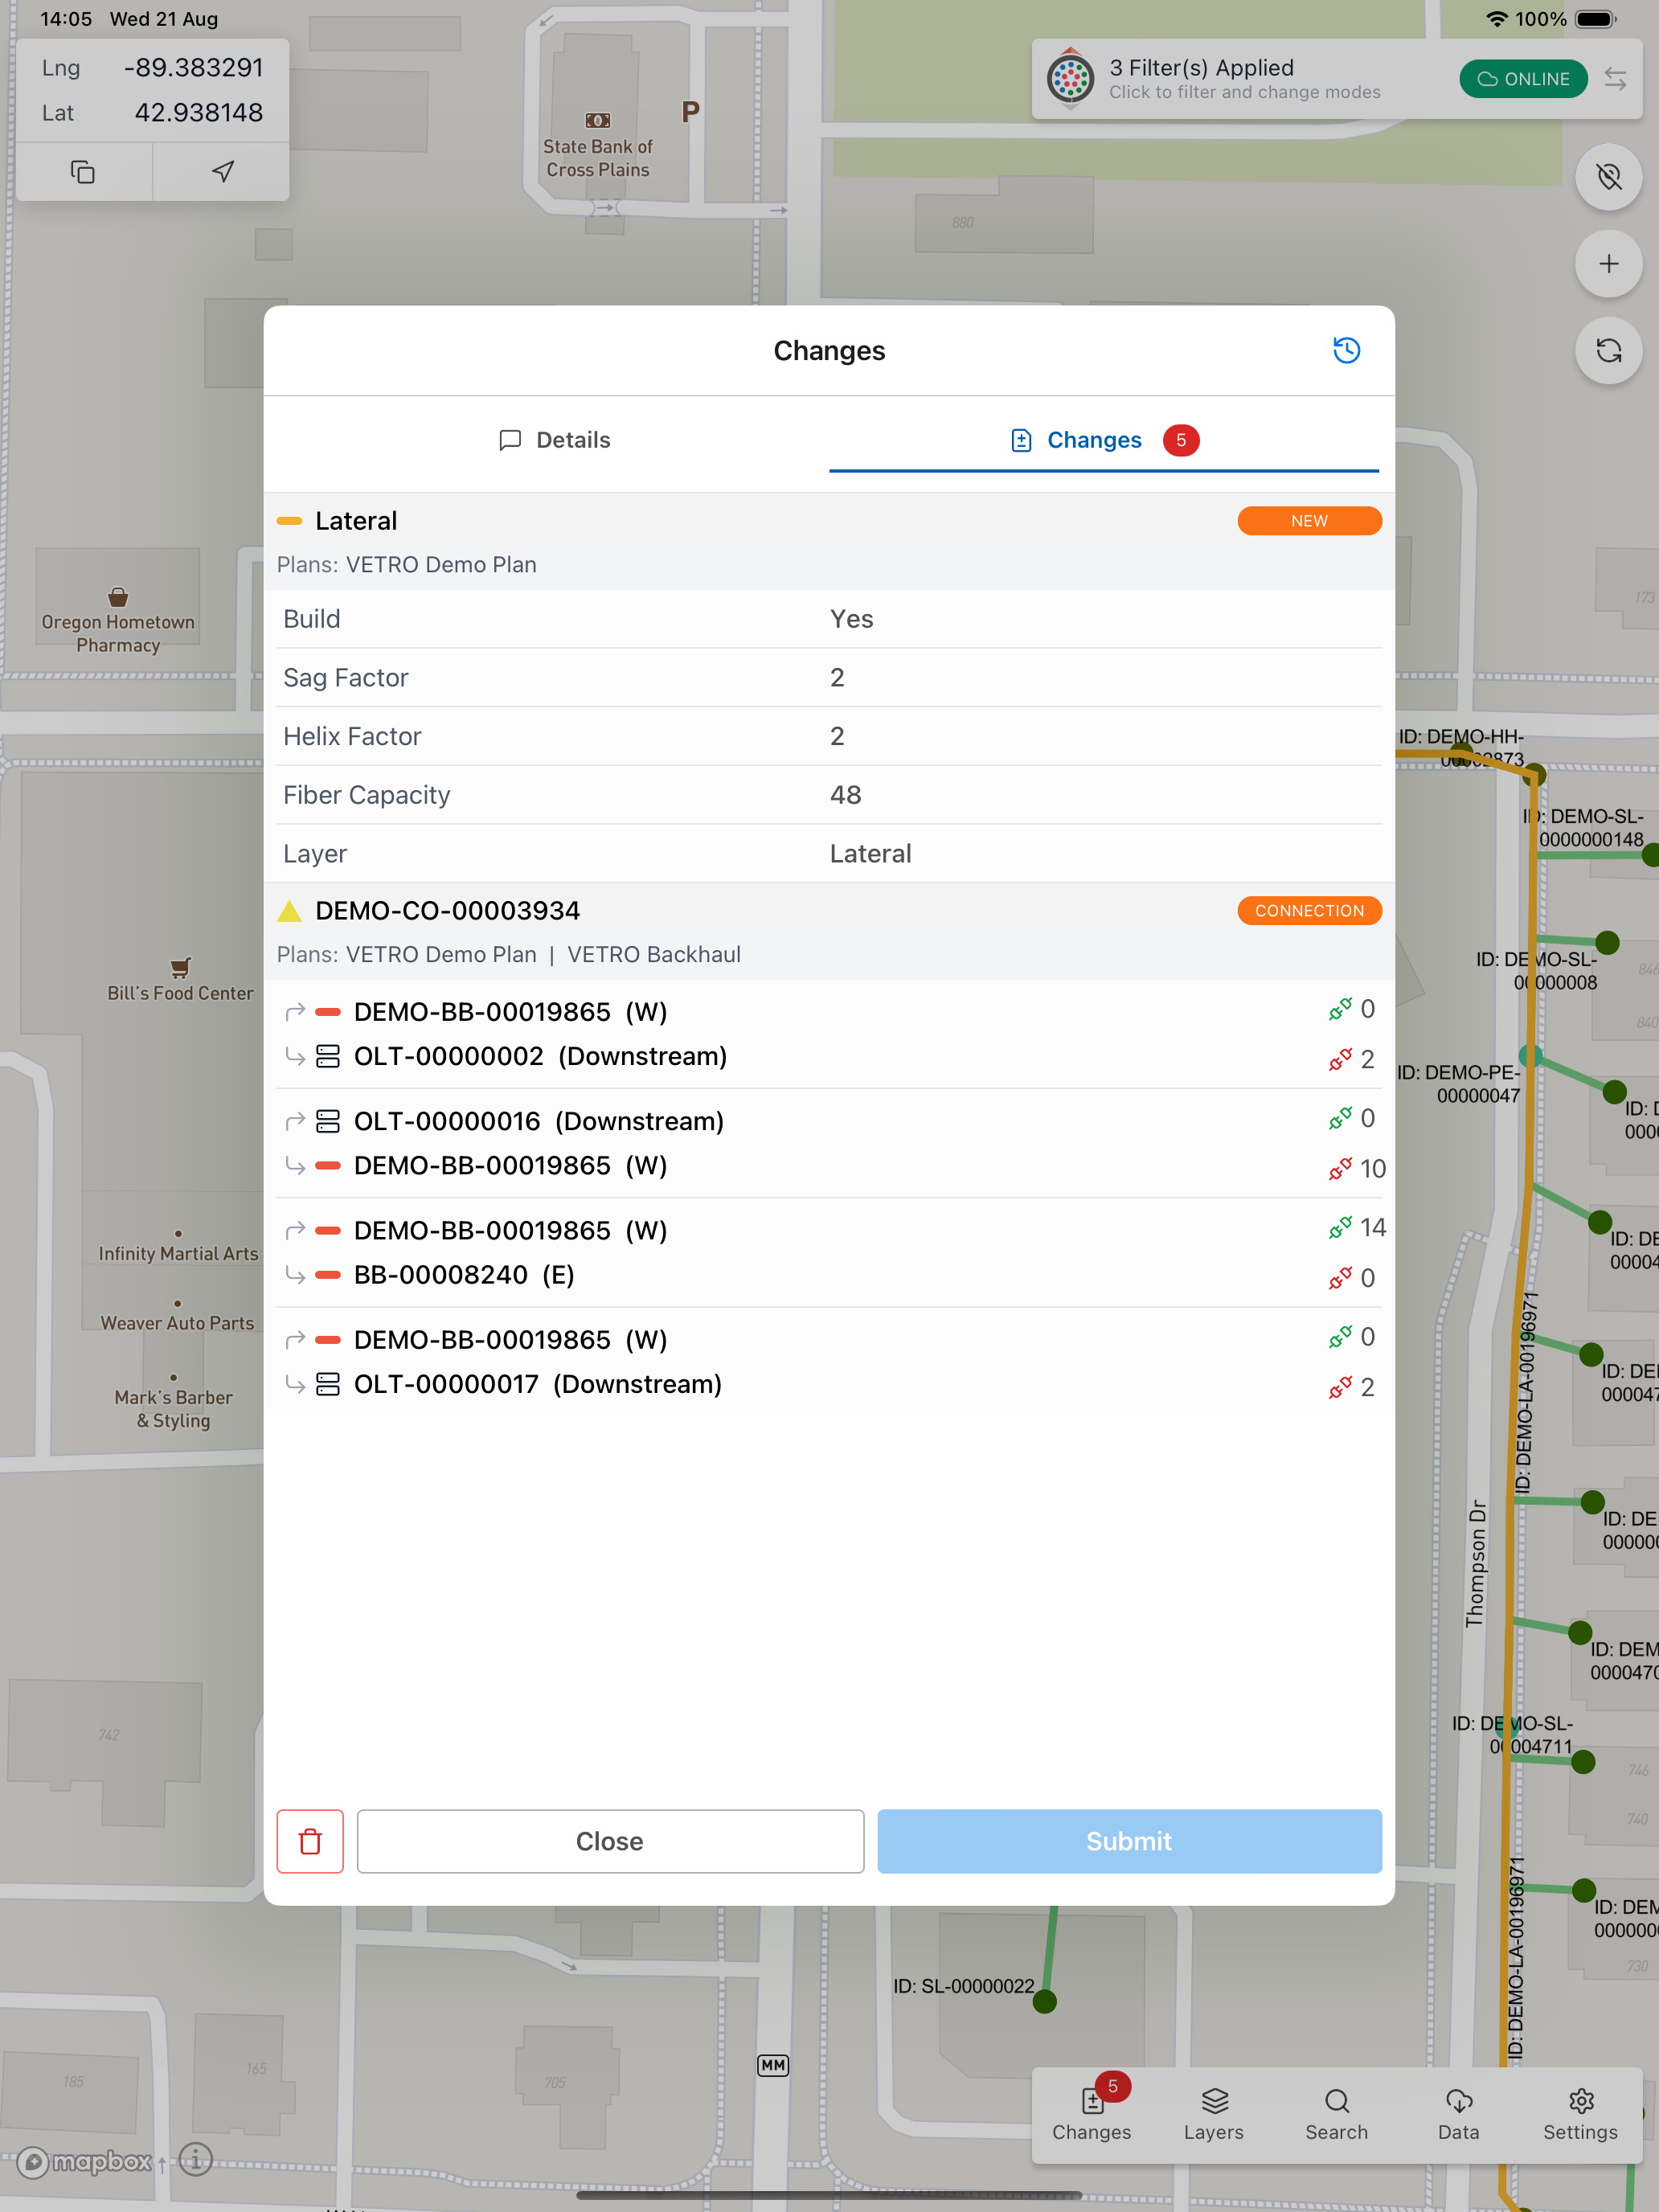Tap the 3 Filter(s) Applied text
This screenshot has width=1659, height=2212.
pos(1201,68)
